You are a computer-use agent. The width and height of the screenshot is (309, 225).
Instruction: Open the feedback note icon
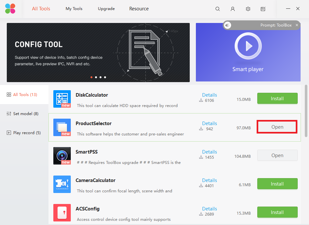(x=263, y=9)
